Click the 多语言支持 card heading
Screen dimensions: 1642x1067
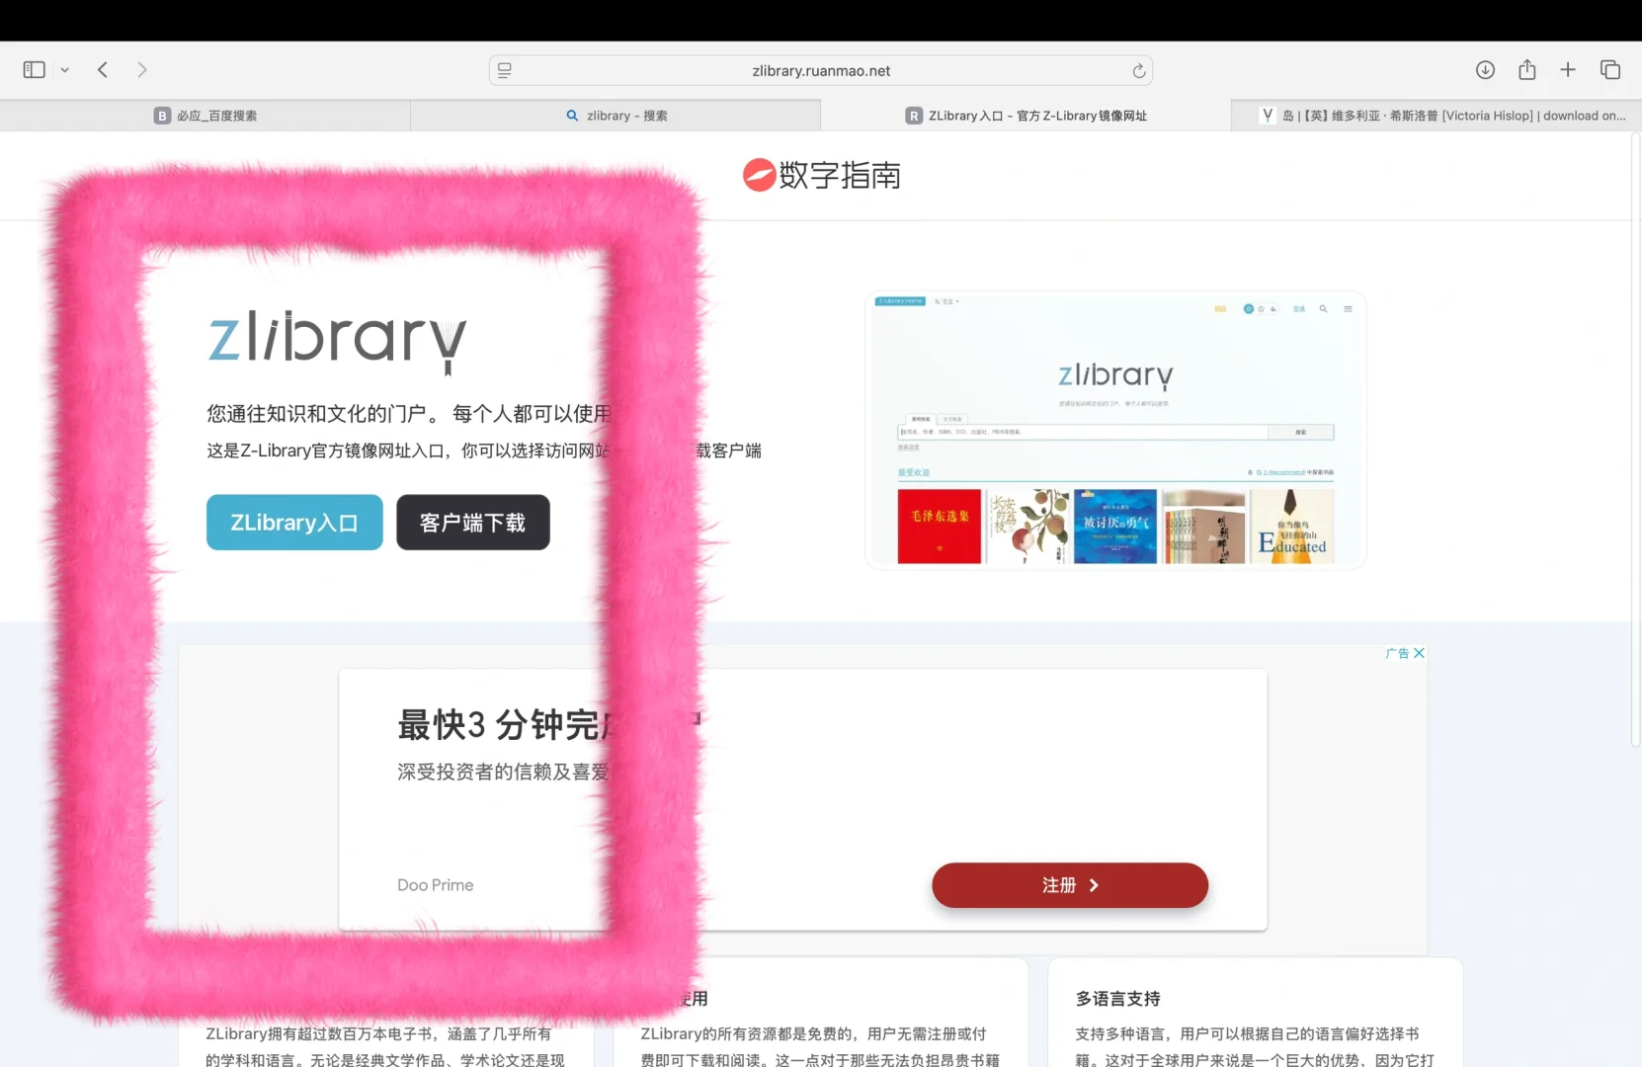point(1118,999)
